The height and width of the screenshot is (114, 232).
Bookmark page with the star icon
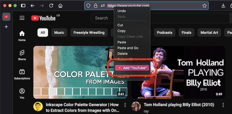point(204,6)
